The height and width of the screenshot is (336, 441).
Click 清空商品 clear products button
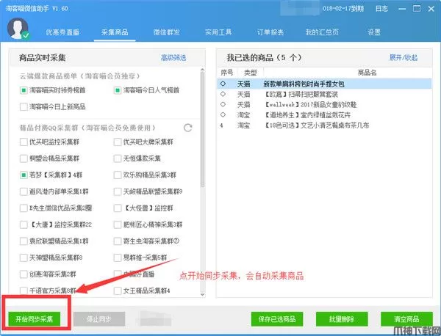[x=406, y=319]
